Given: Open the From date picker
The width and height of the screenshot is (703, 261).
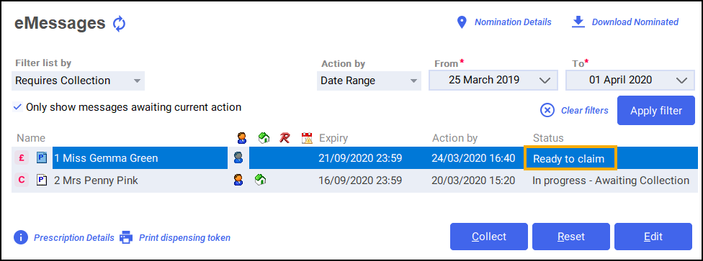Looking at the screenshot, I should [x=493, y=80].
